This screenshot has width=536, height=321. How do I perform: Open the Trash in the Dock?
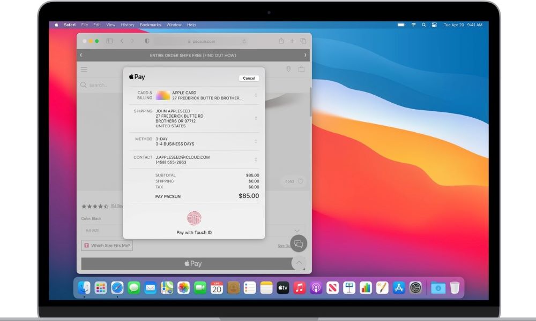coord(455,288)
